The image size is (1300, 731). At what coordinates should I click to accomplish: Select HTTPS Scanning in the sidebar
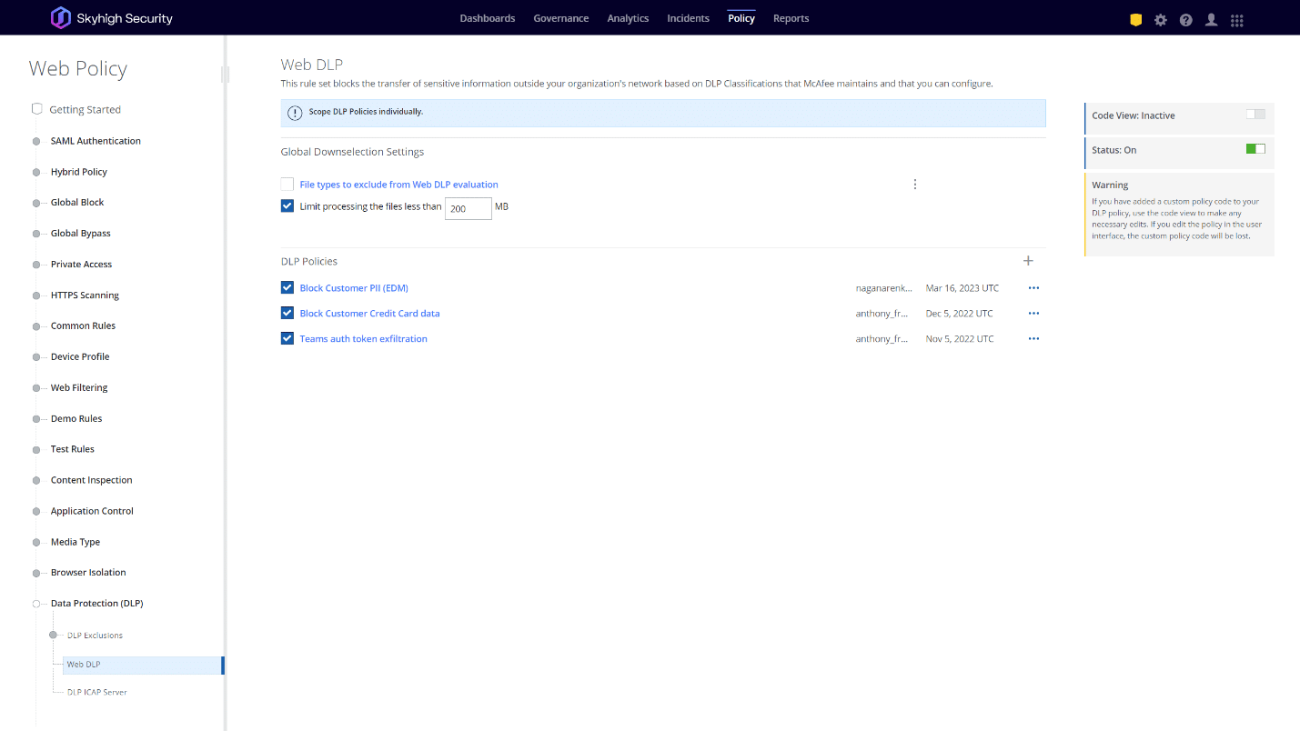(x=85, y=295)
